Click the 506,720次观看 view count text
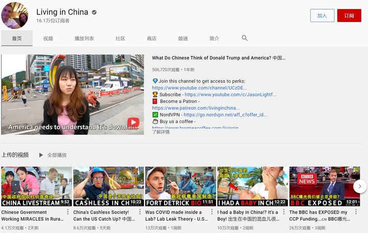The image size is (368, 233). [x=166, y=69]
